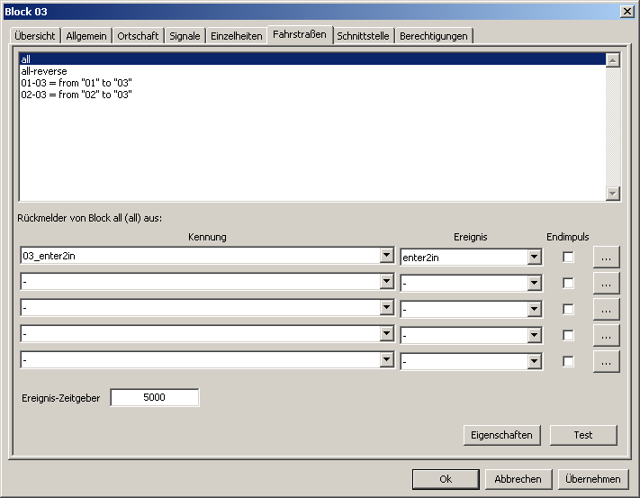The width and height of the screenshot is (640, 498).
Task: Toggle Endimpuls checkbox in third row
Action: (568, 309)
